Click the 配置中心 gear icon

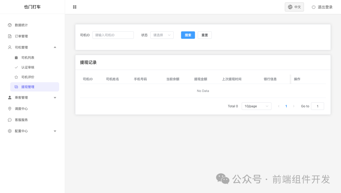coord(10,131)
